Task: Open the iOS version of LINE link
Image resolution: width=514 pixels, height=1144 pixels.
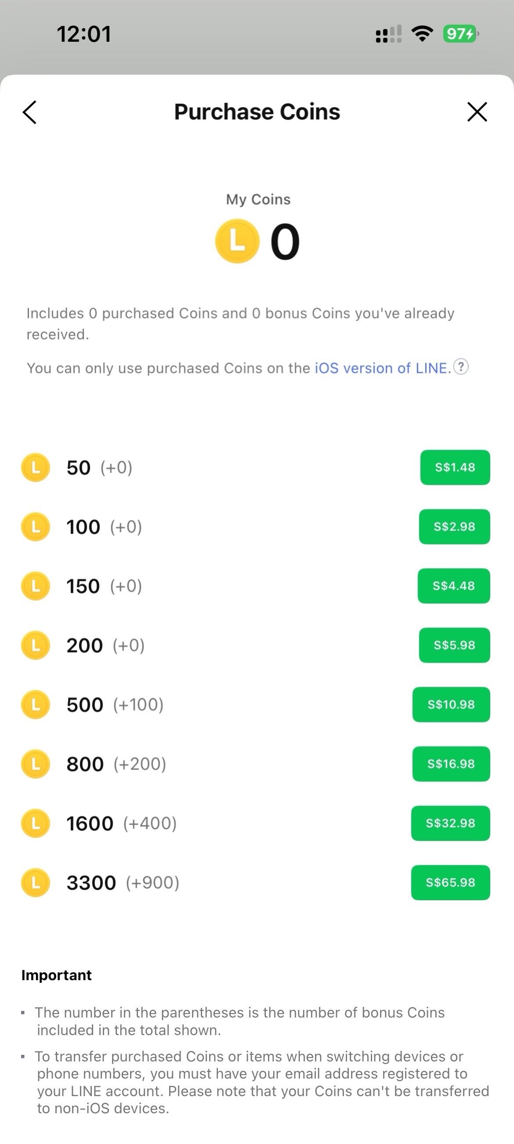Action: [381, 368]
